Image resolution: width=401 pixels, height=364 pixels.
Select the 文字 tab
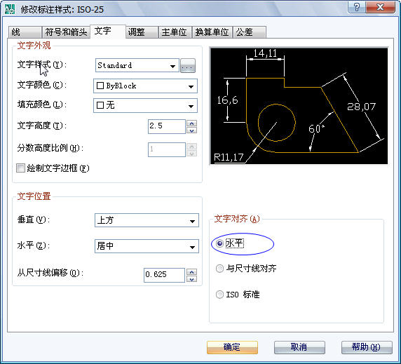[108, 31]
